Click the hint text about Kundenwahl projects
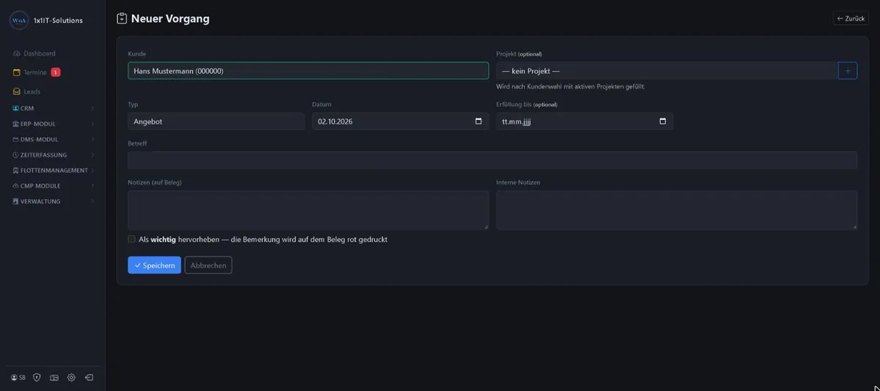The width and height of the screenshot is (880, 391). click(571, 86)
